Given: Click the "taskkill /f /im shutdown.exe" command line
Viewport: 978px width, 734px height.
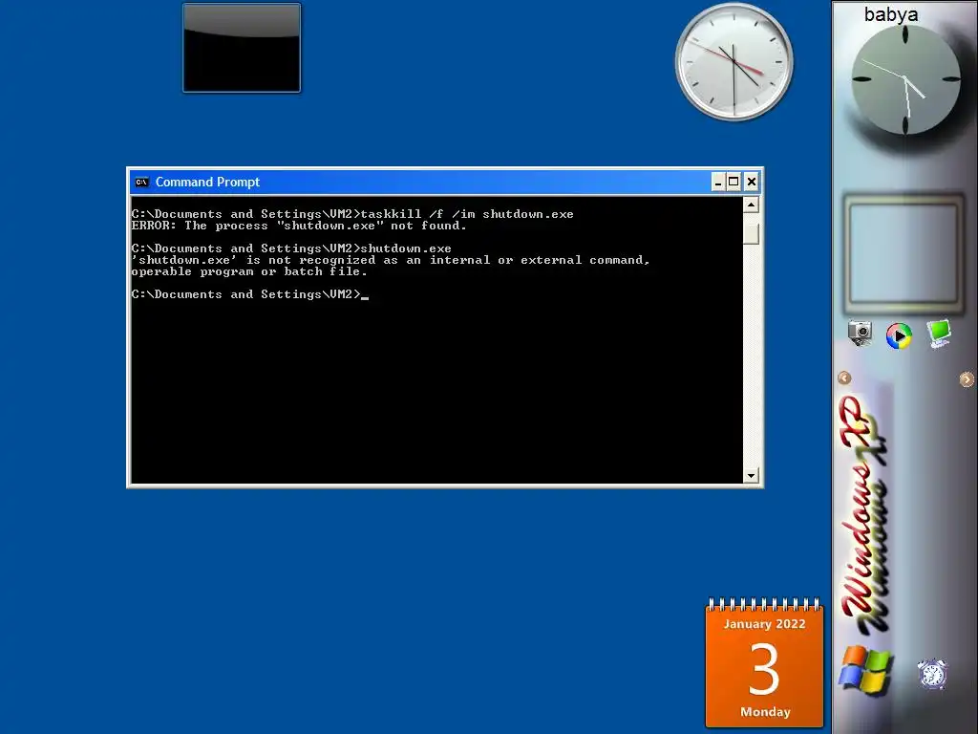Looking at the screenshot, I should click(352, 214).
